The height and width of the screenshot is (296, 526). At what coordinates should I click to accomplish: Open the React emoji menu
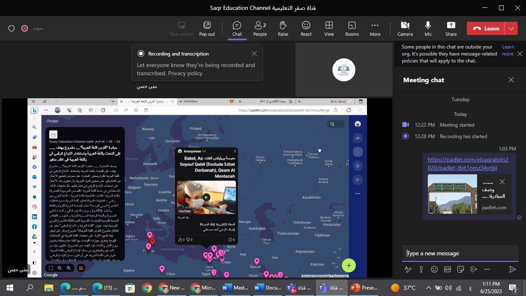point(306,29)
